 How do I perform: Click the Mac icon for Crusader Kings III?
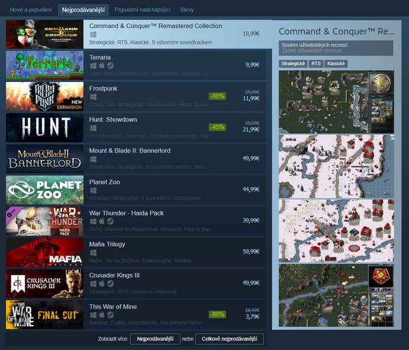[102, 284]
